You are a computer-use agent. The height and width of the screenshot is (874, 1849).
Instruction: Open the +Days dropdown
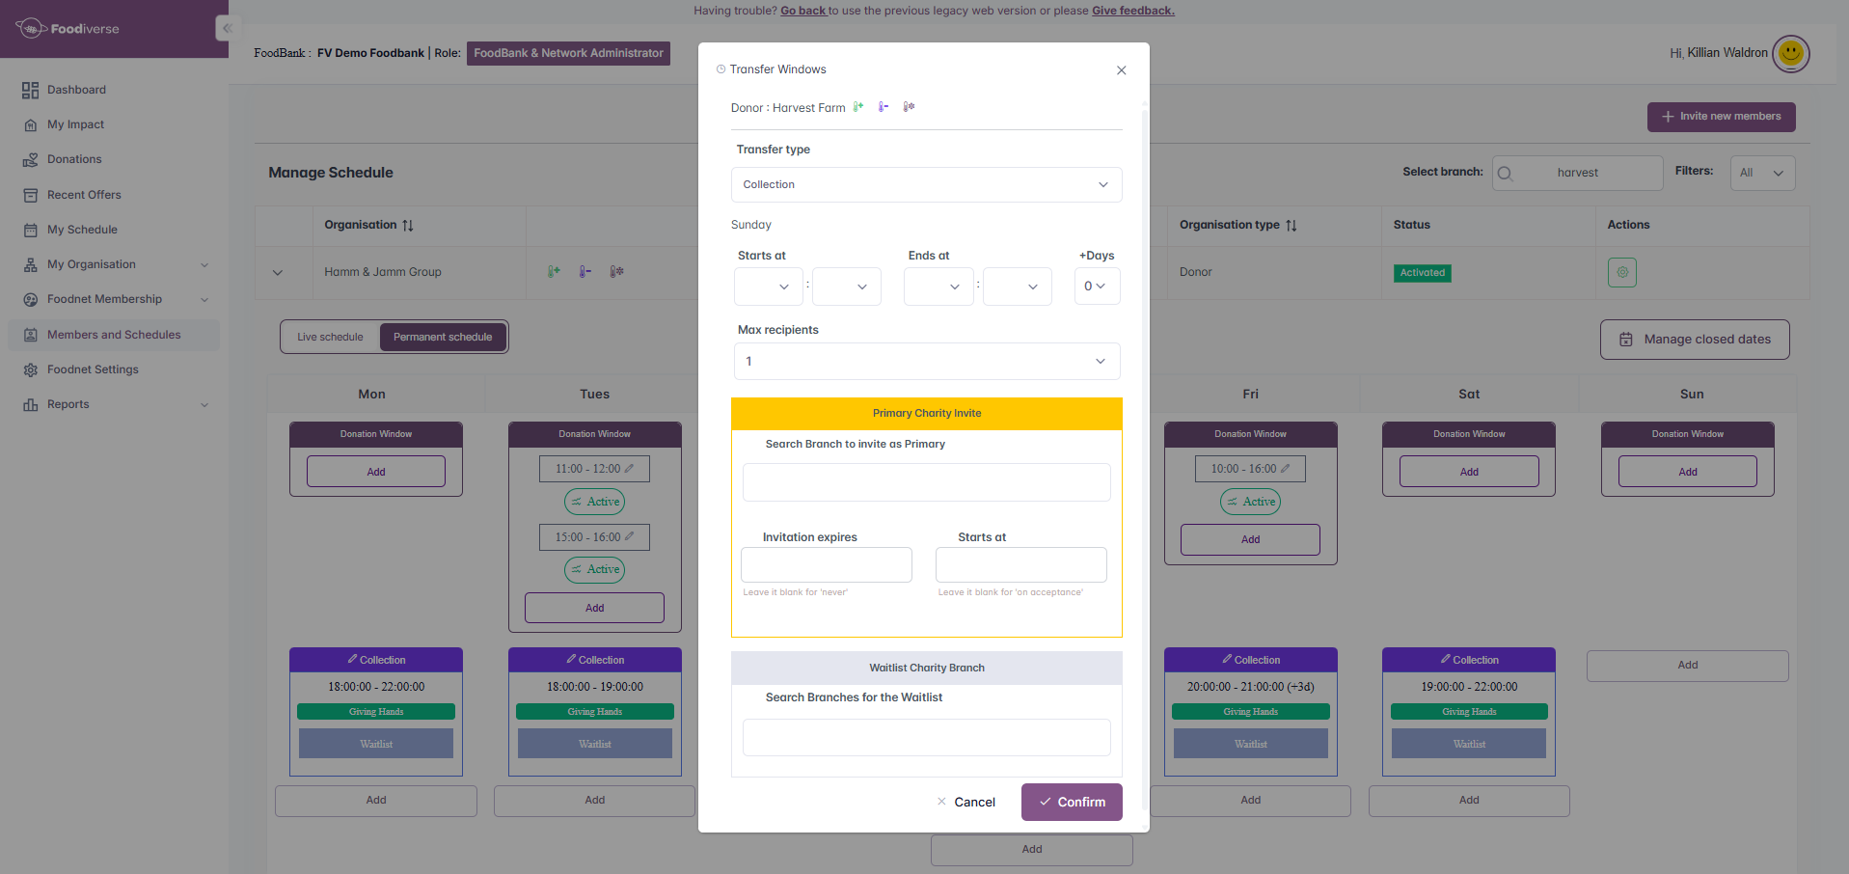coord(1097,287)
